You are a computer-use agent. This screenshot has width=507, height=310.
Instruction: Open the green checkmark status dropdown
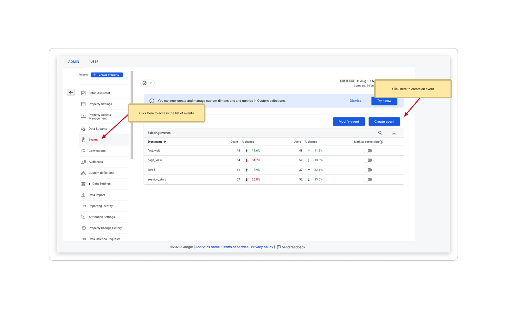pos(147,83)
